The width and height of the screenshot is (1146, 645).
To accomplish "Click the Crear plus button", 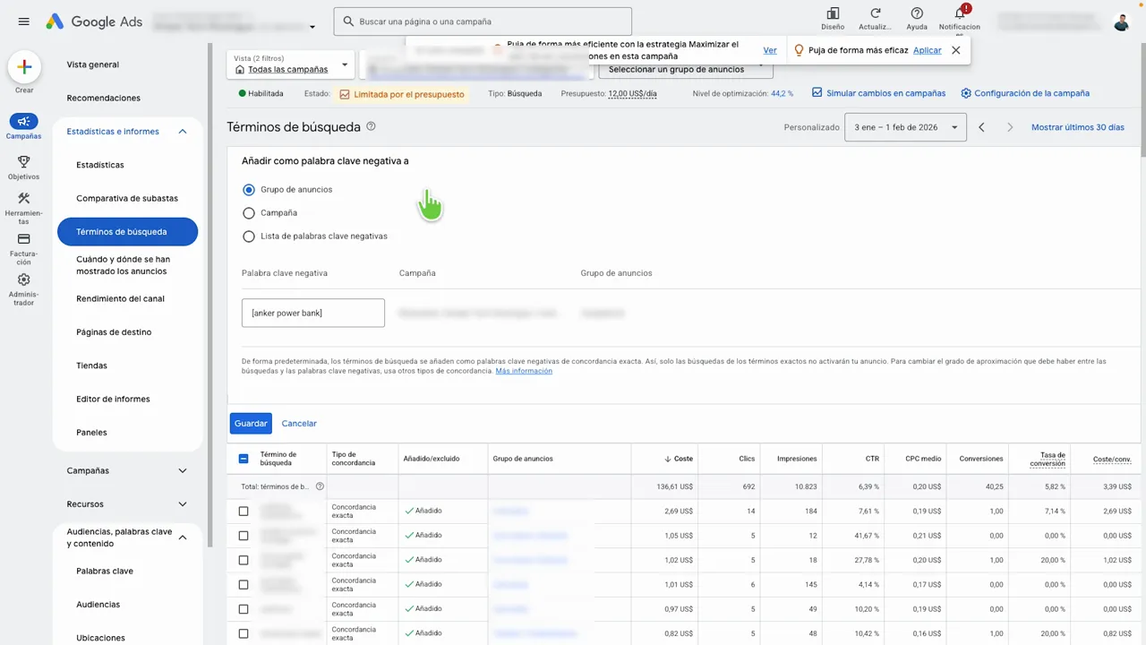I will [24, 66].
